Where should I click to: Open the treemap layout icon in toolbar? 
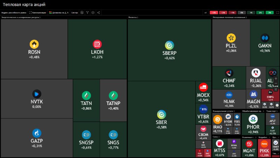82,13
